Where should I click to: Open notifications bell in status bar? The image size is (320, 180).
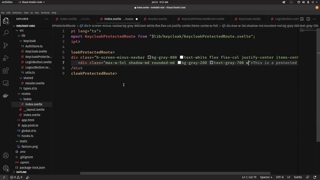(x=315, y=177)
